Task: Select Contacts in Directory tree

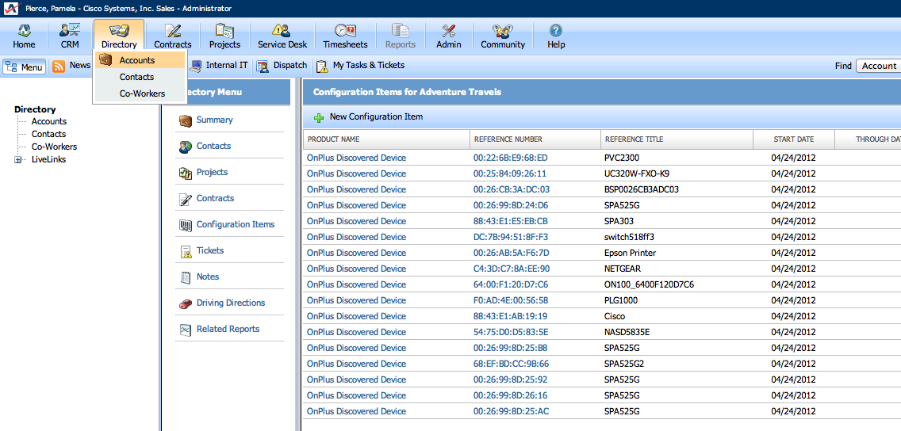Action: click(48, 134)
